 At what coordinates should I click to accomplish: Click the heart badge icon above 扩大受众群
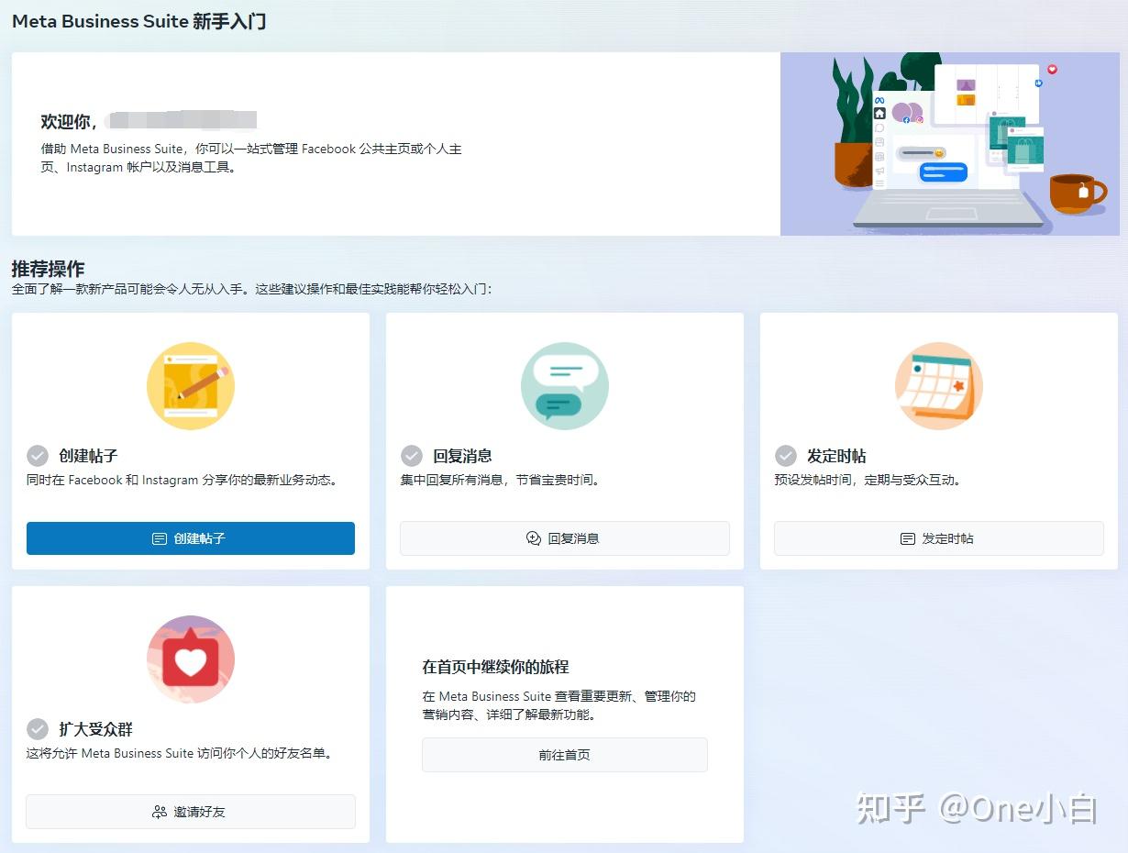[x=190, y=659]
